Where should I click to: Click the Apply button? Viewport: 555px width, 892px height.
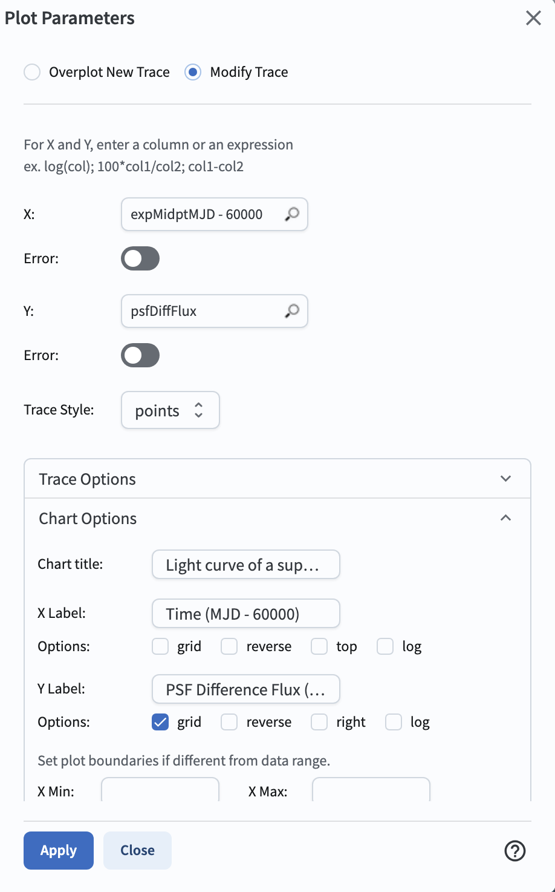tap(59, 850)
